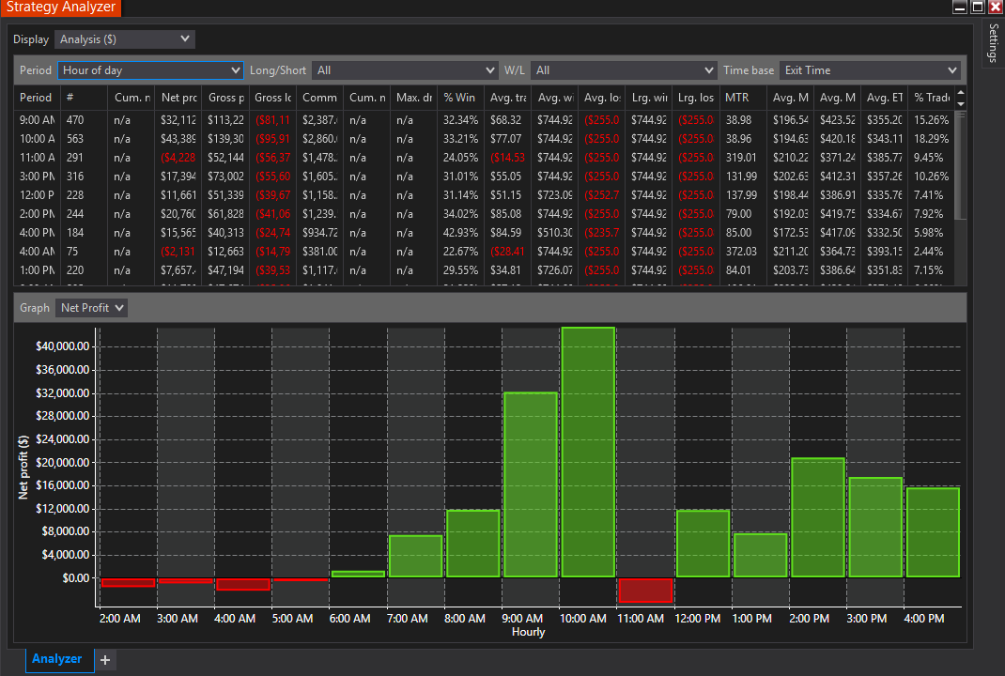The width and height of the screenshot is (1005, 676).
Task: Click the $43,389 net profit cell
Action: coord(178,138)
